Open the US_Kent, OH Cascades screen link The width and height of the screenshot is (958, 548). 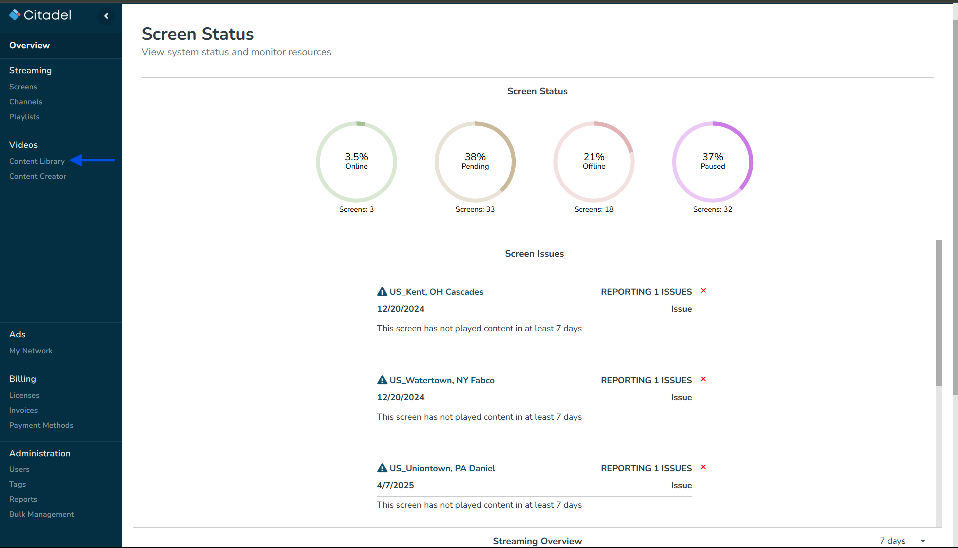point(436,292)
